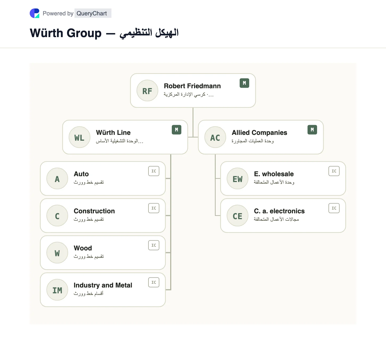Screen dimensions: 386x354
Task: Select the Industry and Metal name
Action: pyautogui.click(x=103, y=285)
